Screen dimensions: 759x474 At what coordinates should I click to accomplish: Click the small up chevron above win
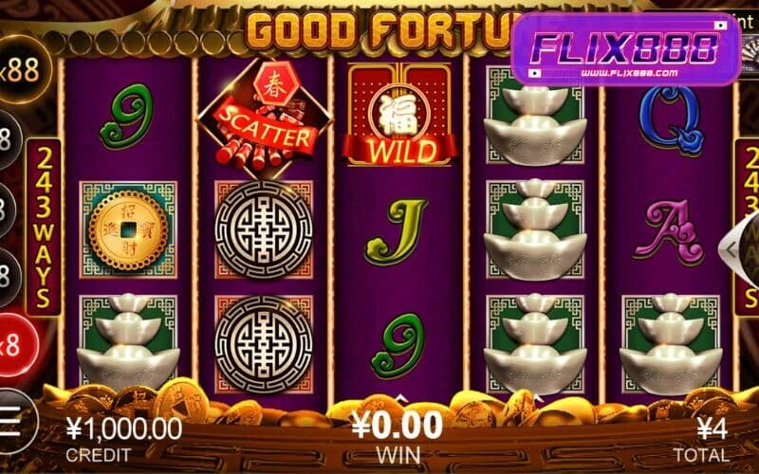pos(400,399)
